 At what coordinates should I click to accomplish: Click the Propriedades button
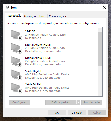tap(92, 102)
